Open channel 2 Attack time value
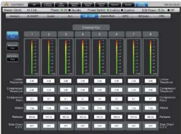 click(x=49, y=108)
